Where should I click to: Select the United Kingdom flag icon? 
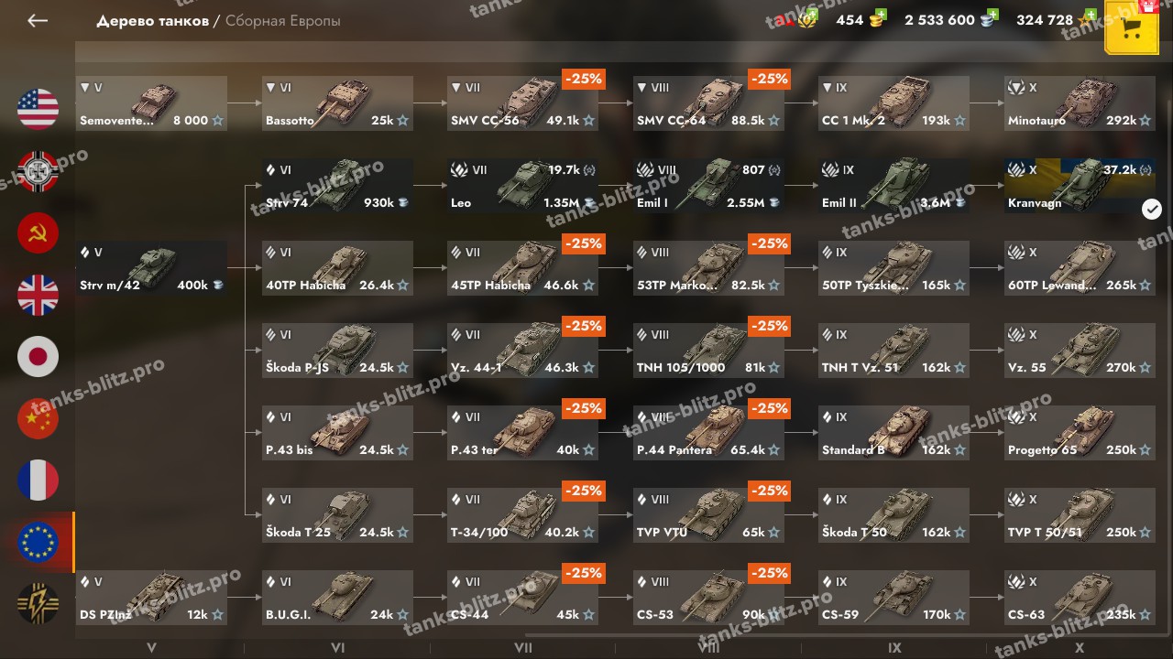point(38,296)
